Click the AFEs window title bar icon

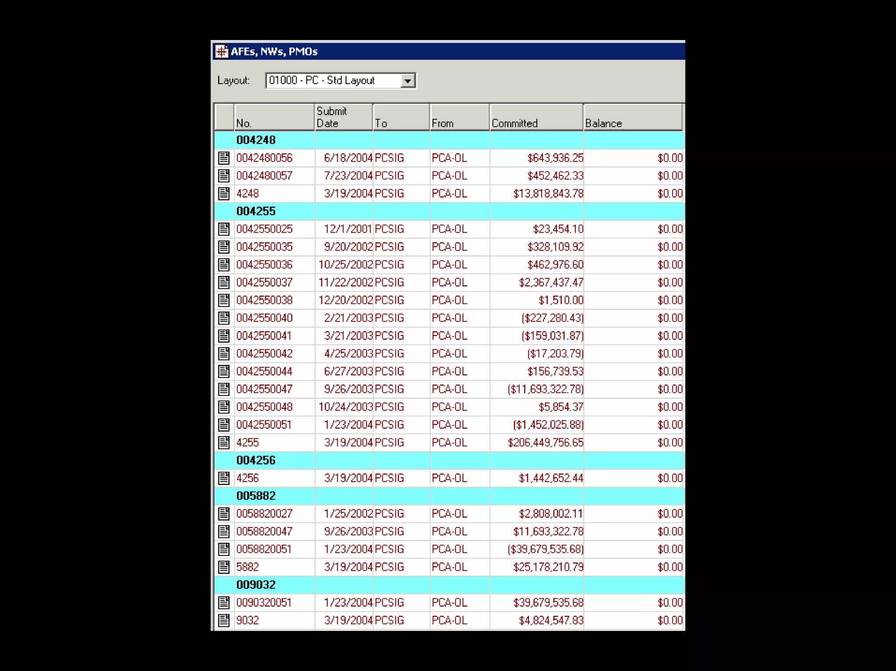click(221, 52)
